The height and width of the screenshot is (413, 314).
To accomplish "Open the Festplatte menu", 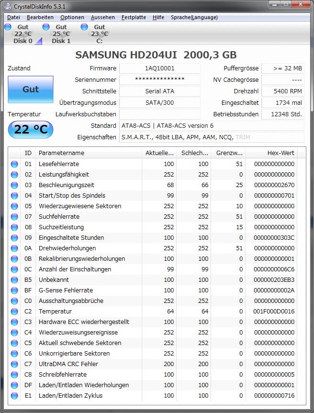I will (134, 17).
